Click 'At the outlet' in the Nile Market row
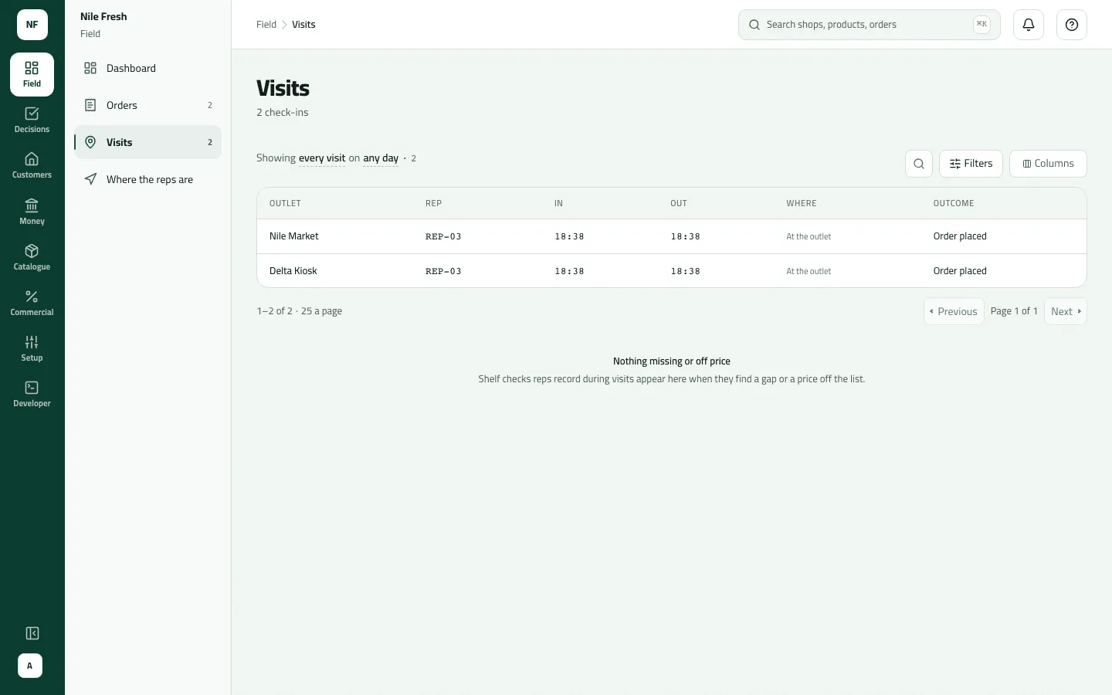Viewport: 1112px width, 695px height. pos(809,237)
